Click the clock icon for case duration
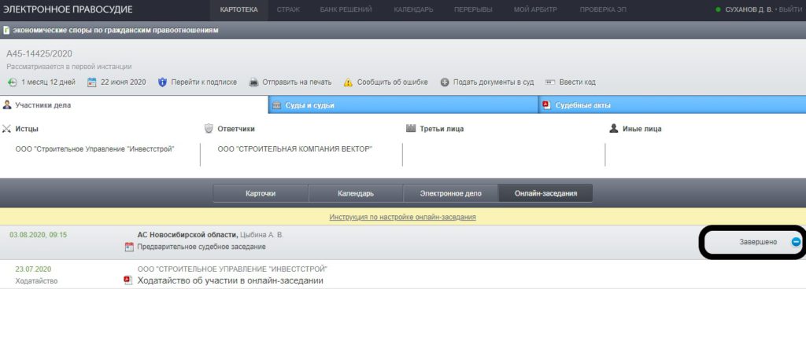The height and width of the screenshot is (348, 806). (x=13, y=82)
